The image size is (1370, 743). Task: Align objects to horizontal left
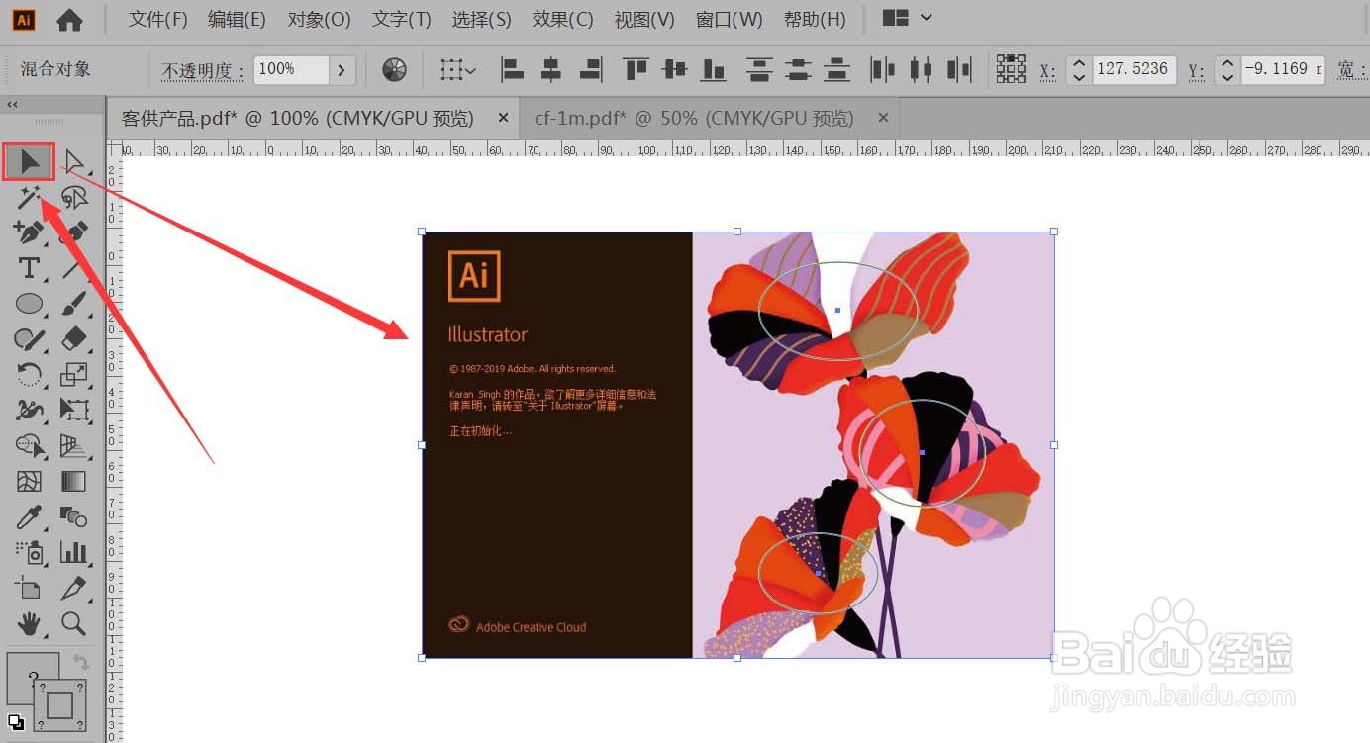[x=512, y=69]
